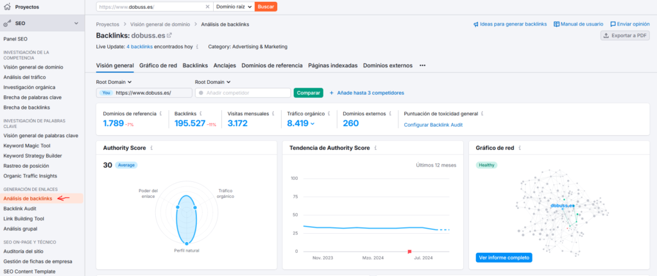The width and height of the screenshot is (657, 276).
Task: Click Ideas para generar backlinks megaphone icon
Action: pyautogui.click(x=476, y=24)
